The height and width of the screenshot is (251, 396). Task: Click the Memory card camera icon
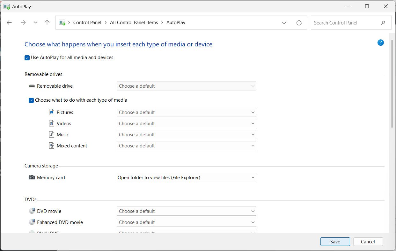32,177
